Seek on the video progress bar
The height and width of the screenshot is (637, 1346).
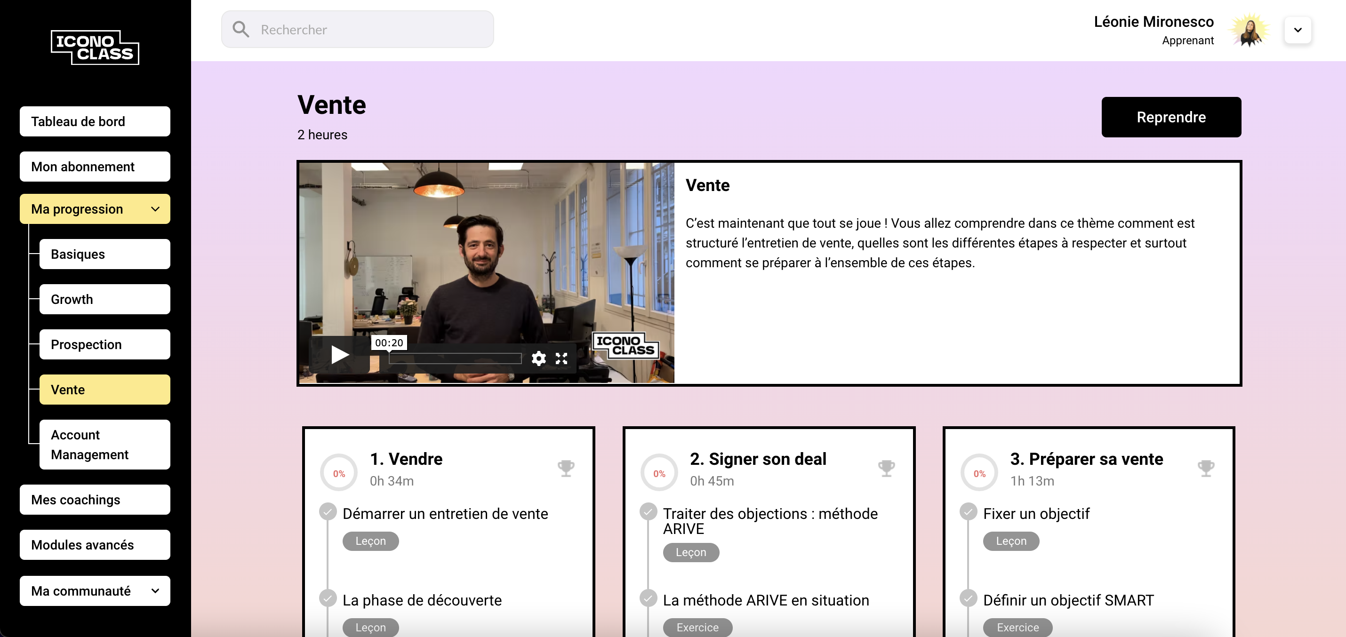coord(455,358)
